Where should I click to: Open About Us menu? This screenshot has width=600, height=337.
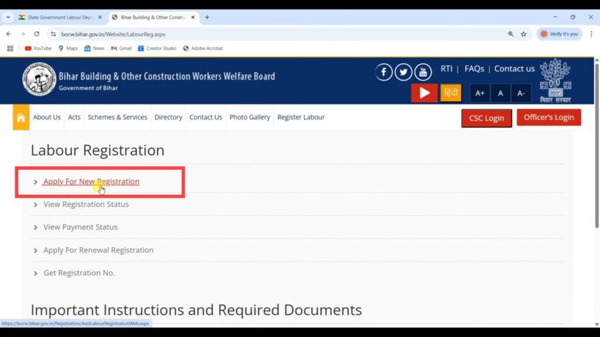(x=47, y=117)
